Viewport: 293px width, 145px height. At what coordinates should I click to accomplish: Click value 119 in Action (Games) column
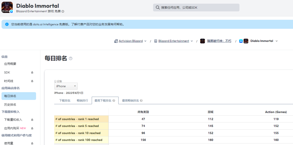[x=276, y=119]
